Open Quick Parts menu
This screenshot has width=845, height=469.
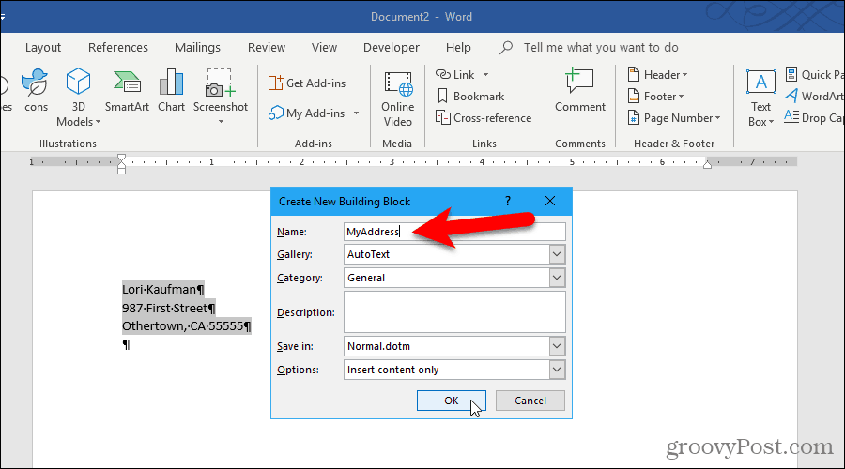815,75
